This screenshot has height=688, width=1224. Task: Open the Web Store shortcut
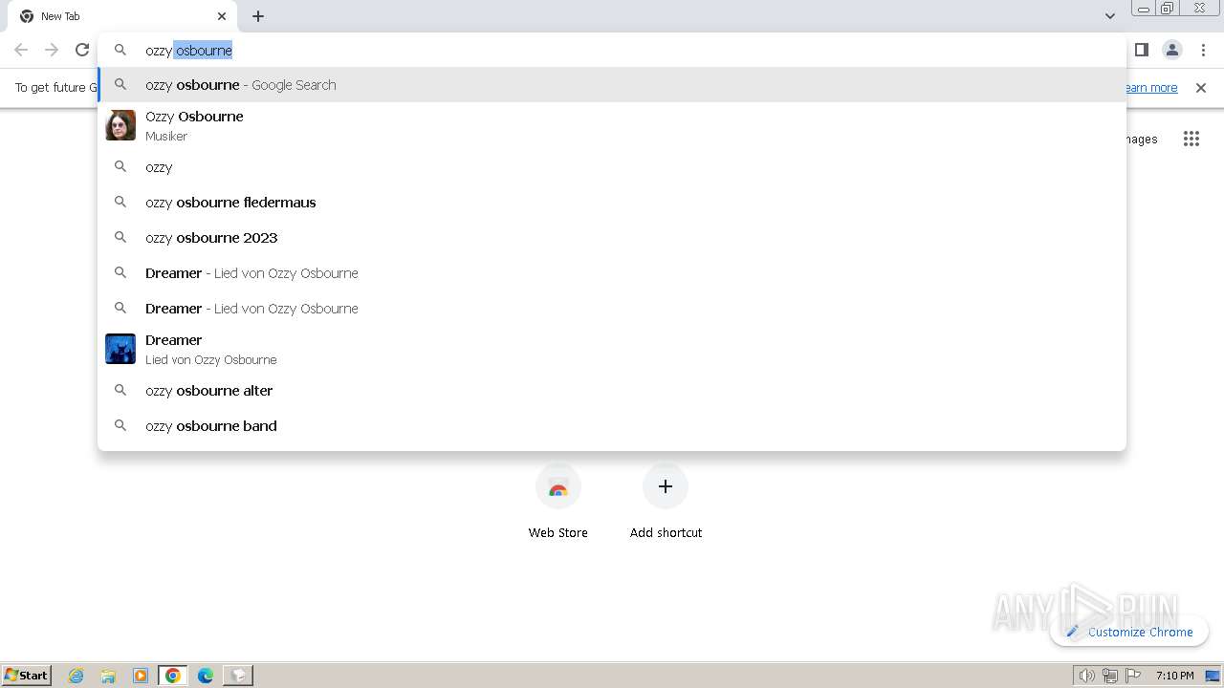click(x=558, y=502)
